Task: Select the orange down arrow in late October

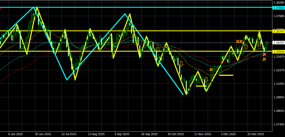Action: [x=181, y=64]
